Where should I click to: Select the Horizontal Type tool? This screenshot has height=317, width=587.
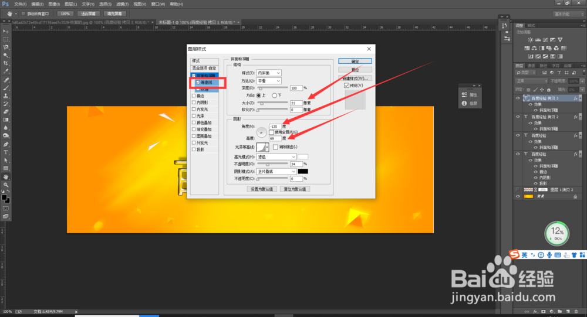coord(6,152)
